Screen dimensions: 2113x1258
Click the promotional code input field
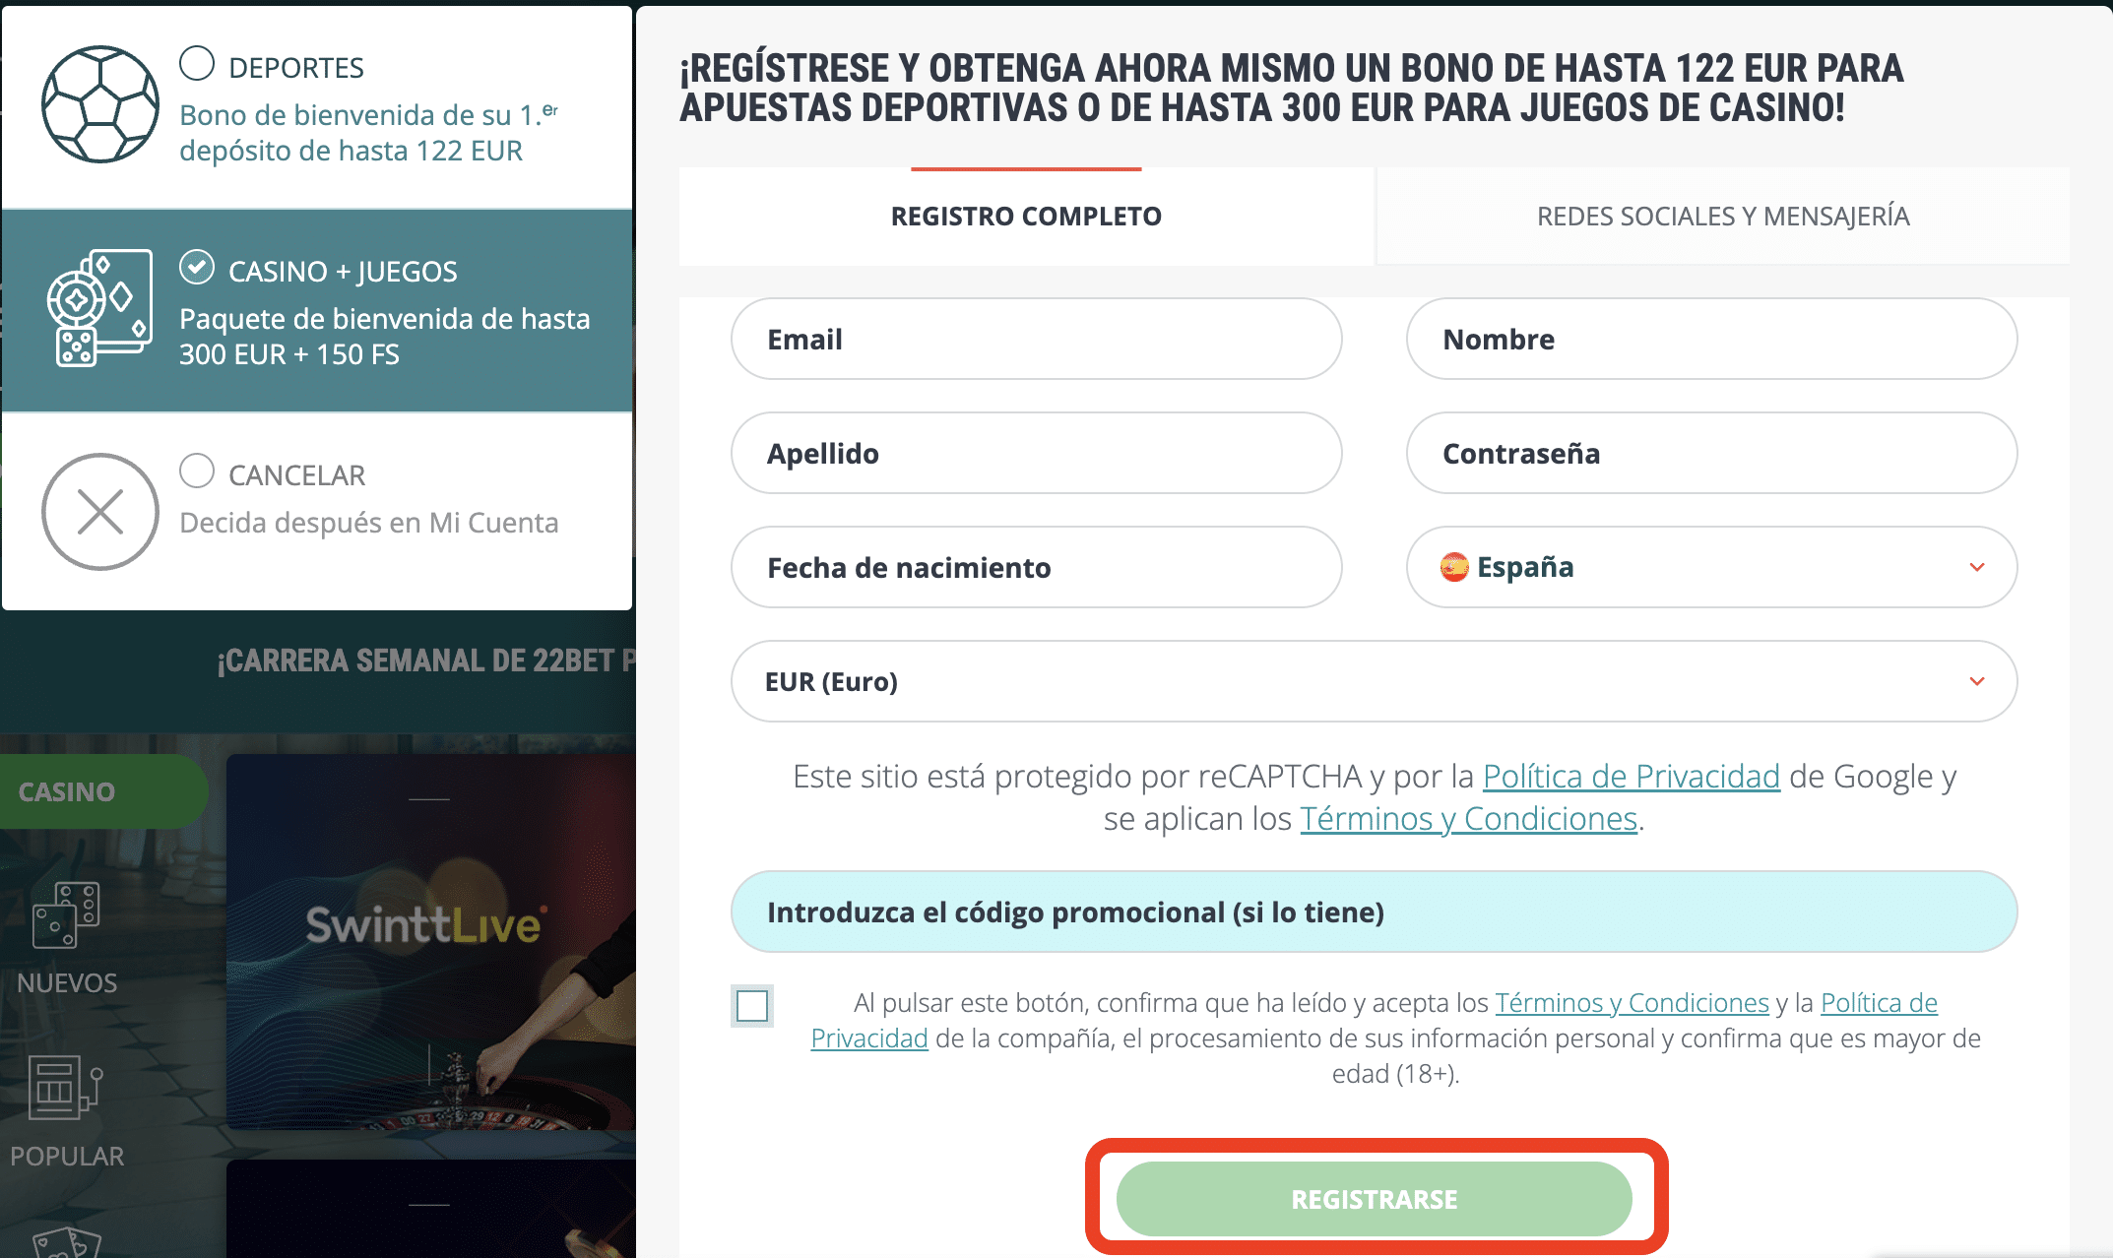(x=1374, y=912)
